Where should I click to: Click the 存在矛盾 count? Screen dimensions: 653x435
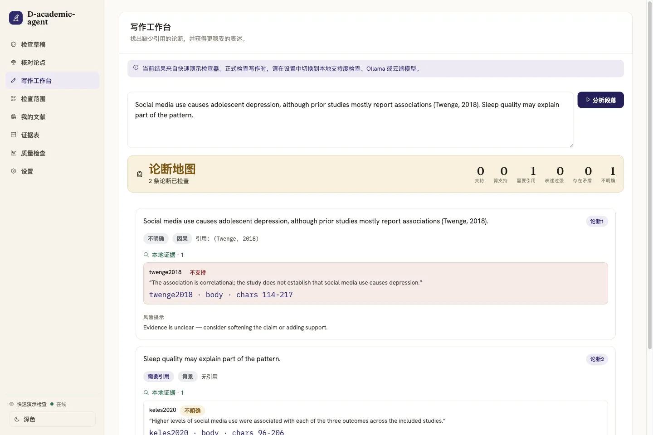583,174
